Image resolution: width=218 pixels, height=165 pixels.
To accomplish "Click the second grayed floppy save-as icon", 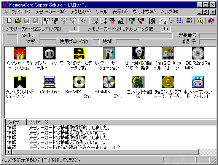I will [x=35, y=21].
